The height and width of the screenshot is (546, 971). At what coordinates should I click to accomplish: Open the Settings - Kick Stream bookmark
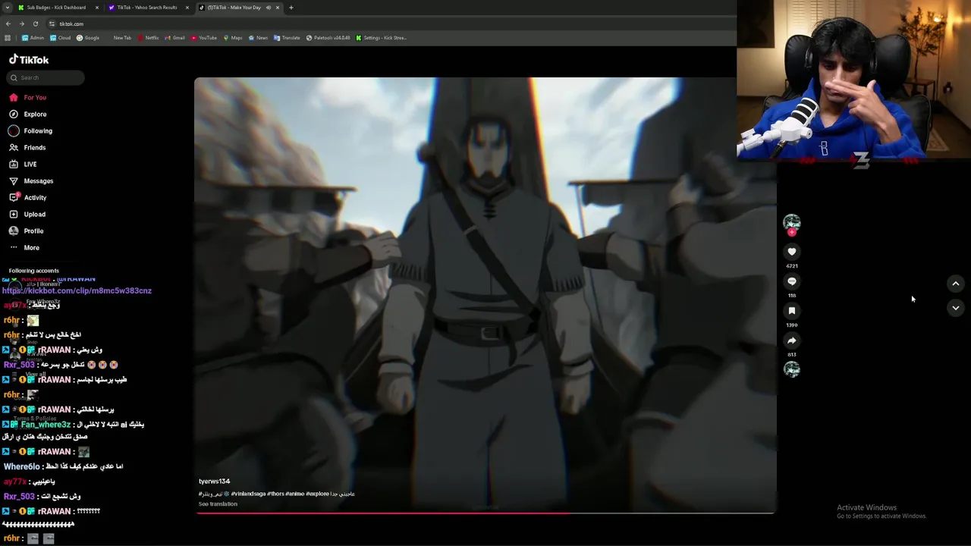tap(382, 38)
